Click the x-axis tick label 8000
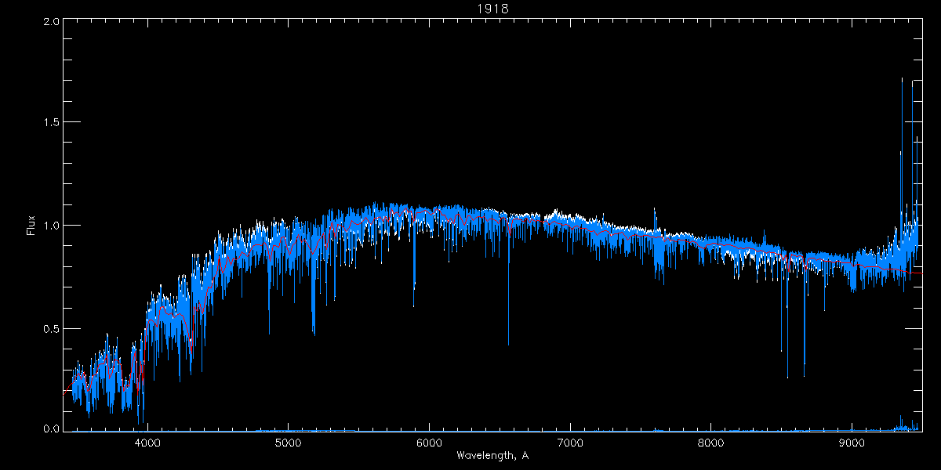941x470 pixels. coord(710,443)
